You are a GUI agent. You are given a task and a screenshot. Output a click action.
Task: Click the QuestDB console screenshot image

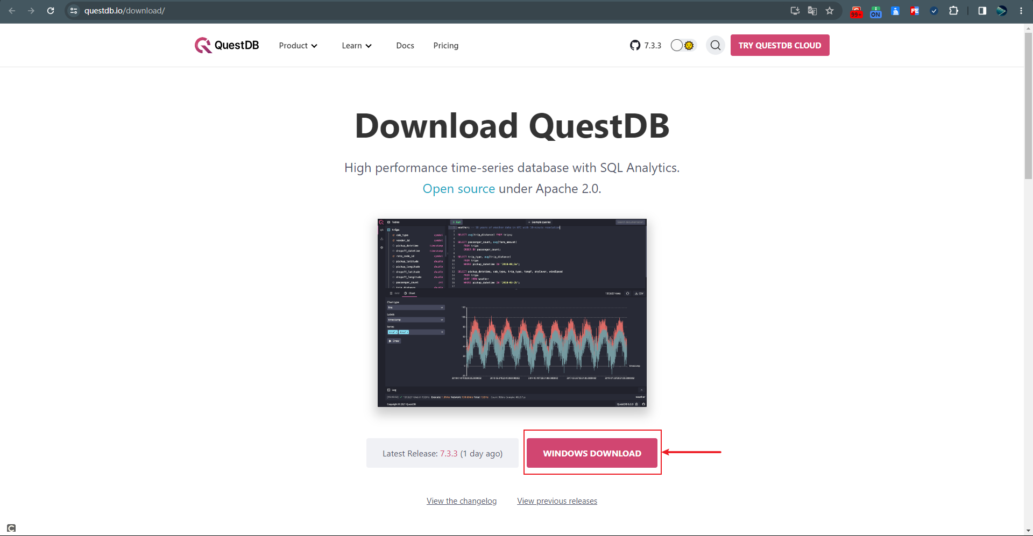pyautogui.click(x=512, y=312)
